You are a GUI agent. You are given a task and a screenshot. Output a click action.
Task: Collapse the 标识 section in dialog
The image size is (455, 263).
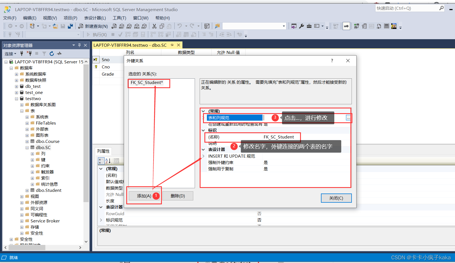click(203, 130)
